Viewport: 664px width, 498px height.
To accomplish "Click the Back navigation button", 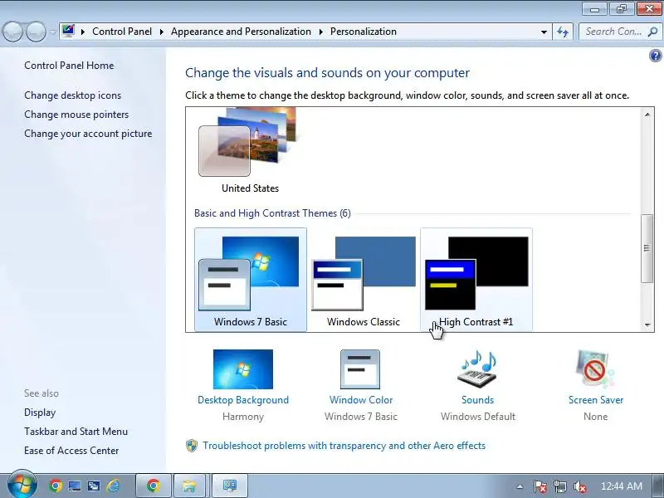I will tap(12, 32).
